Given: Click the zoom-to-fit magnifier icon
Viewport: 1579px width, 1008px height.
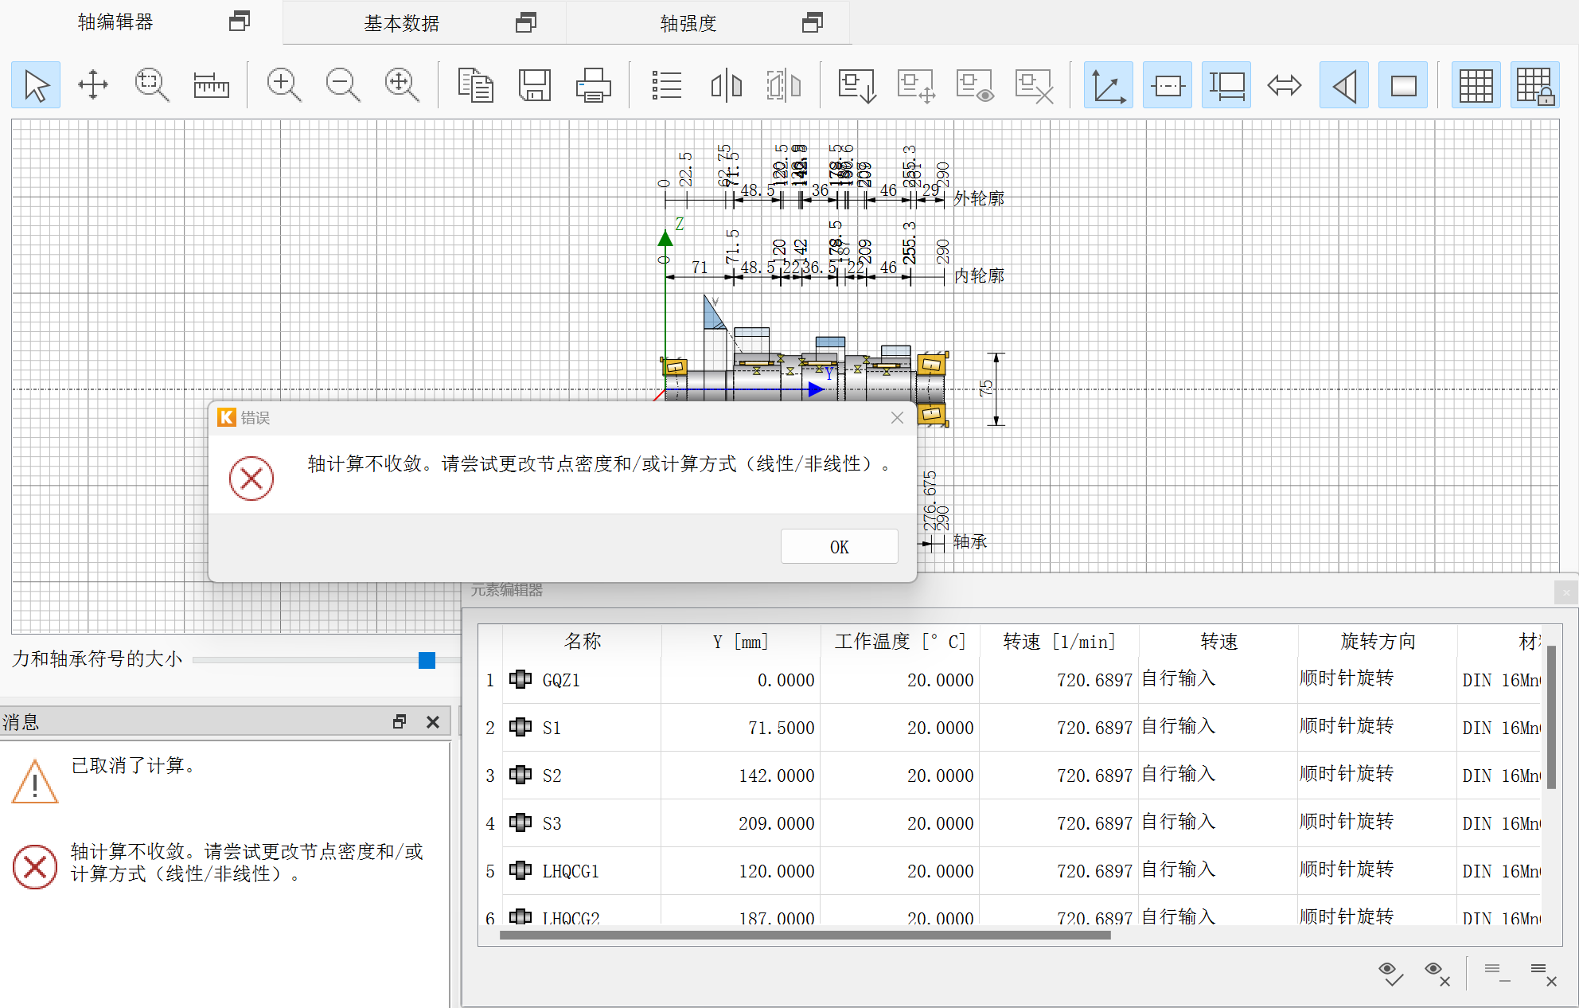Looking at the screenshot, I should click(402, 85).
